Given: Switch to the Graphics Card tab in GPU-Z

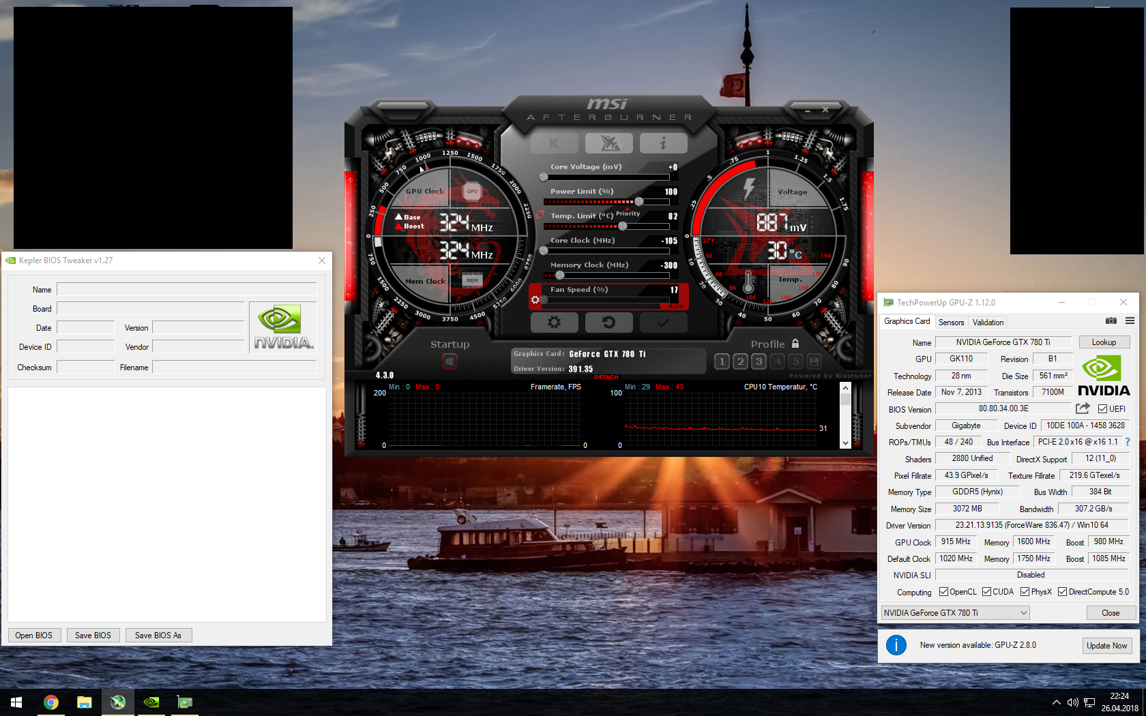Looking at the screenshot, I should [x=907, y=322].
